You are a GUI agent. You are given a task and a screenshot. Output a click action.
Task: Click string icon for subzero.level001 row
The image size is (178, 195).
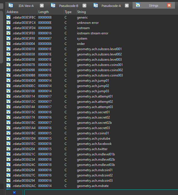9,49
